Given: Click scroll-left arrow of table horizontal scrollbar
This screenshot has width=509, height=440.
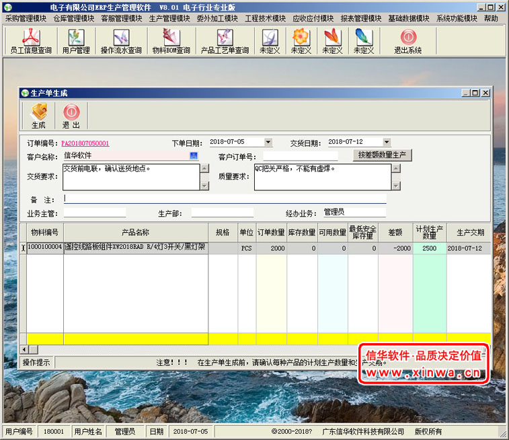Looking at the screenshot, I should point(24,349).
